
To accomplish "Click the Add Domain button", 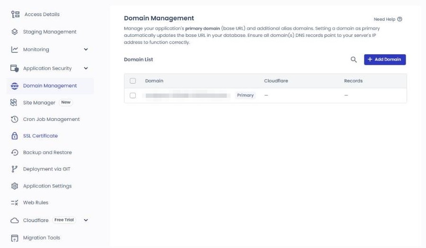I will [x=385, y=60].
